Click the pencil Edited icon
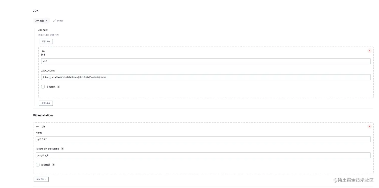The height and width of the screenshot is (188, 379). pos(55,21)
